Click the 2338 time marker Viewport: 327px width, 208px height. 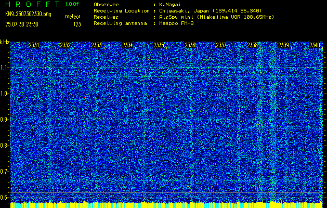[x=252, y=45]
